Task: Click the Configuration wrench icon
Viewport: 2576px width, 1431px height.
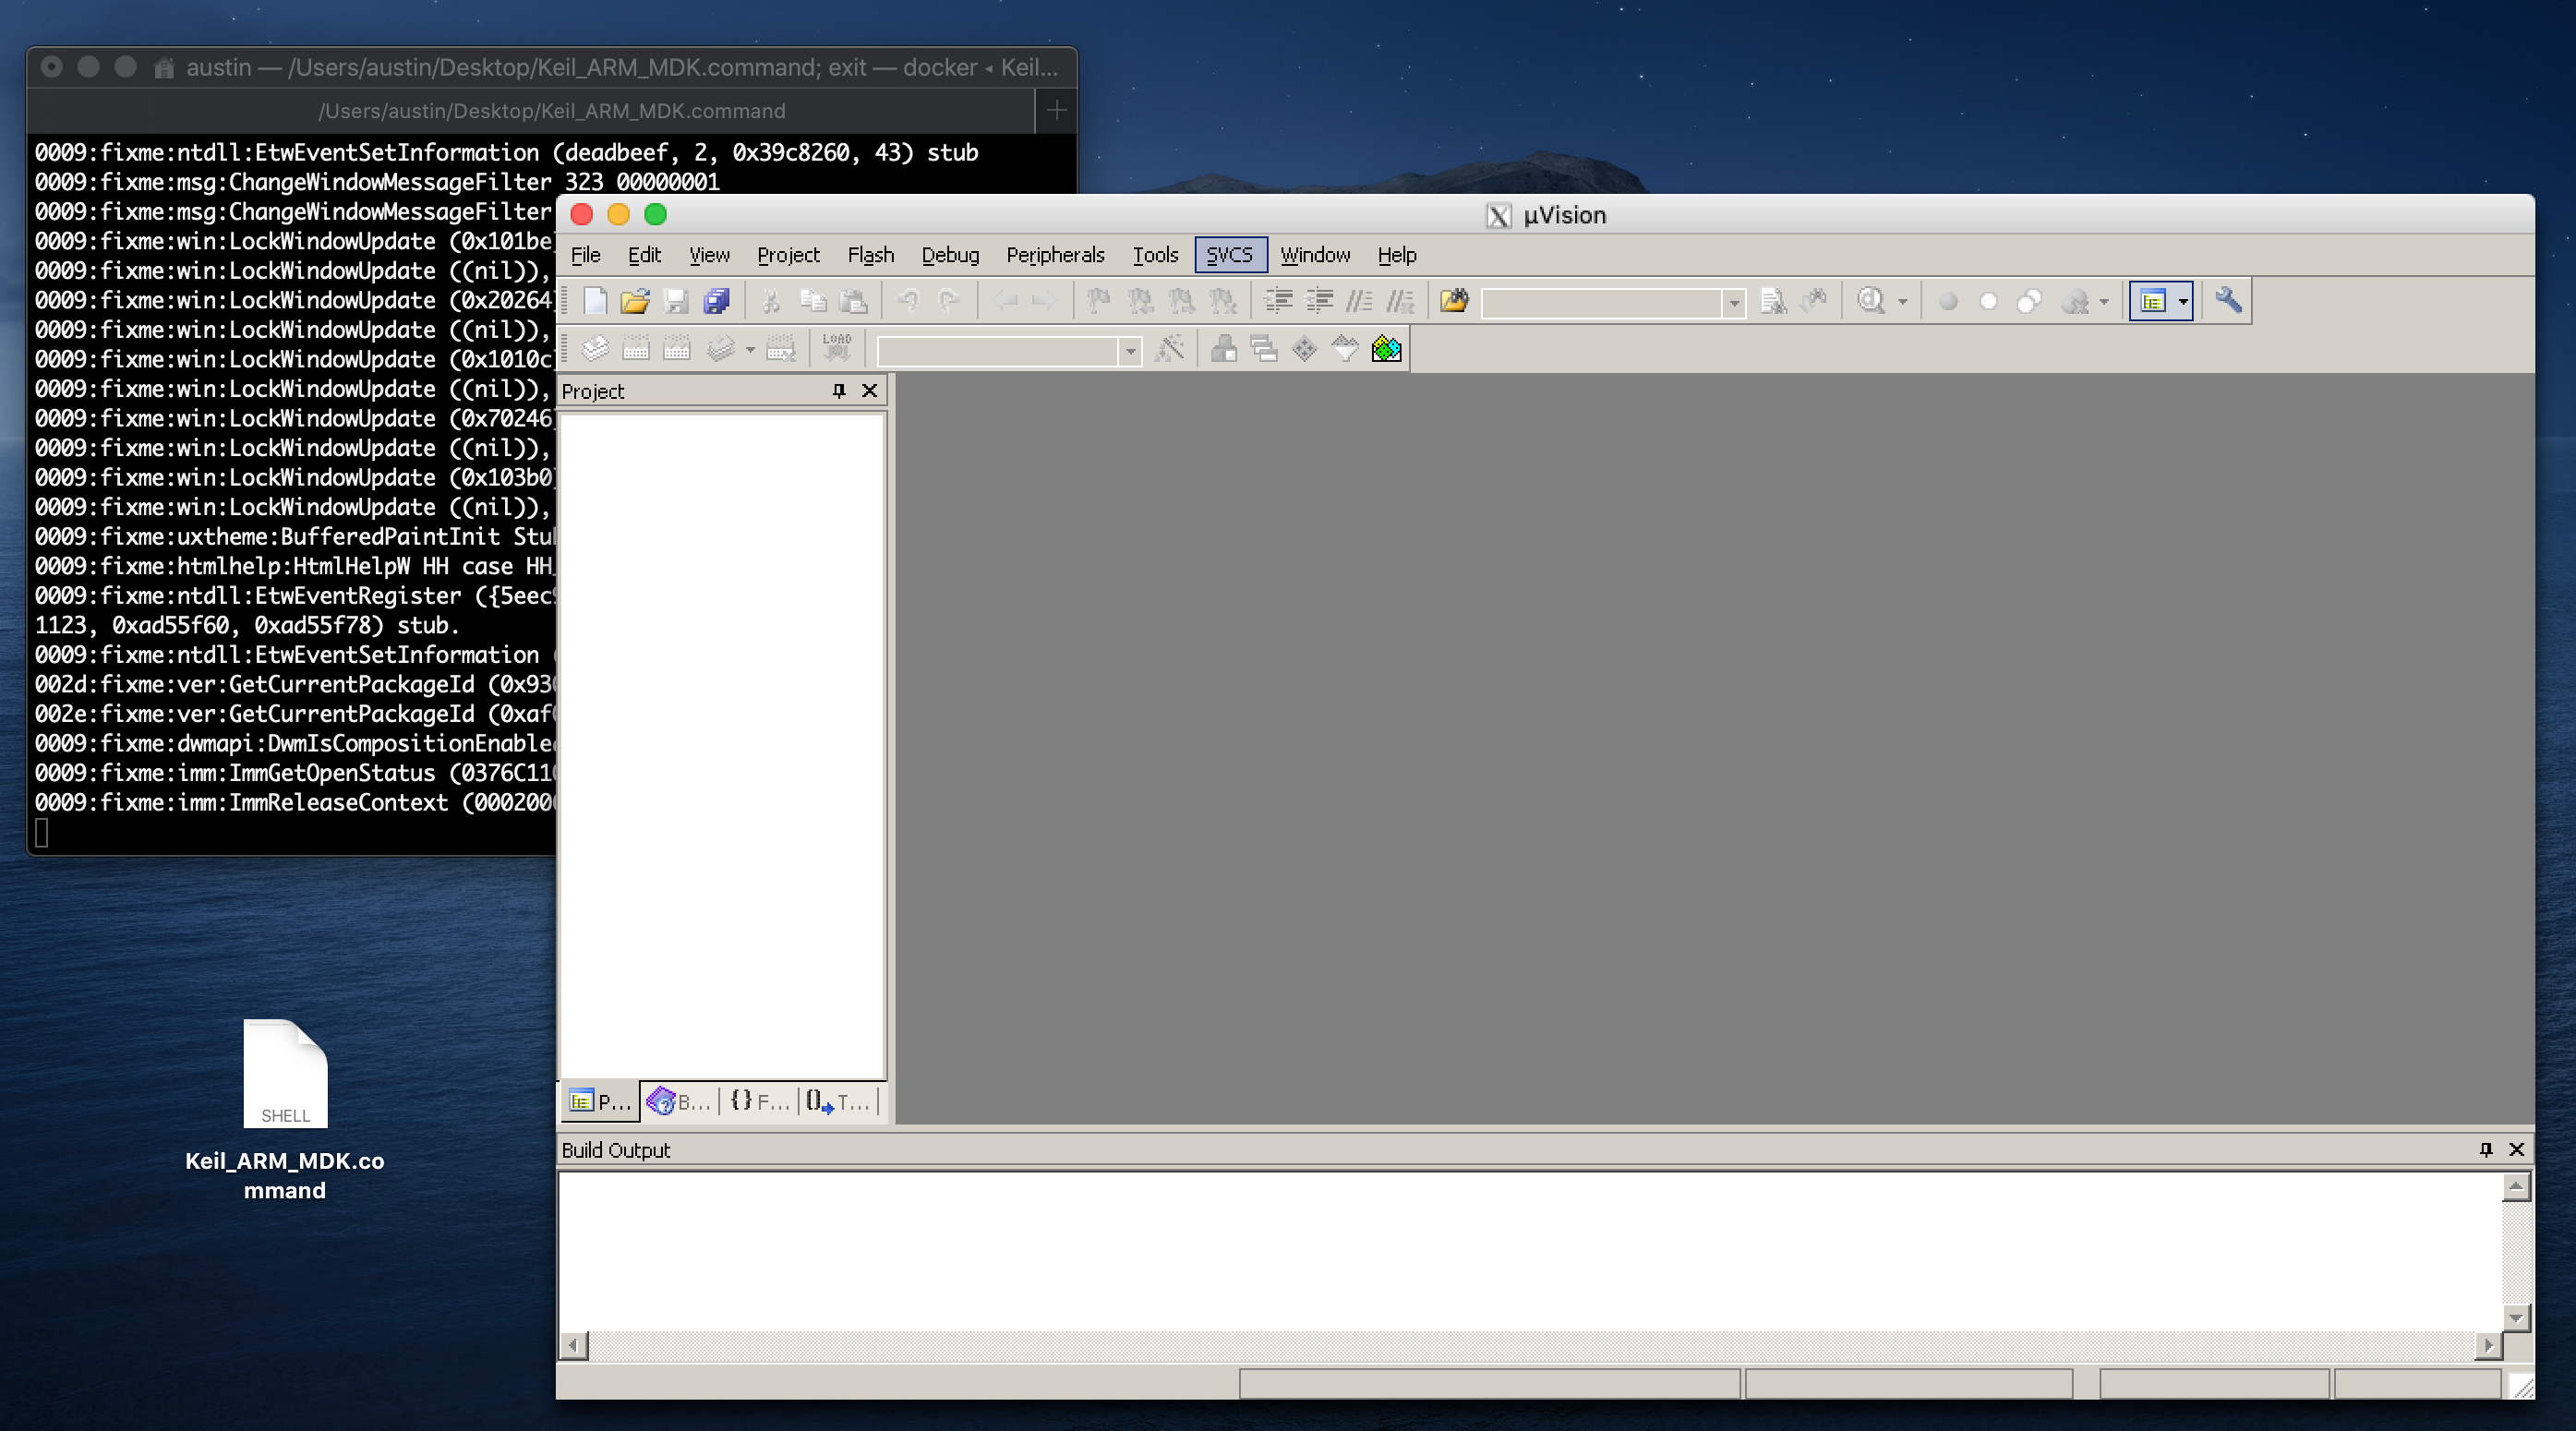Action: [x=2228, y=301]
